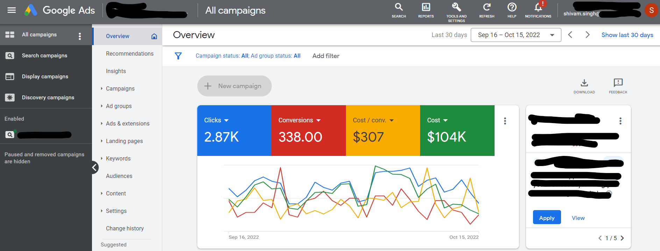
Task: Show Search campaigns only
Action: coord(44,56)
